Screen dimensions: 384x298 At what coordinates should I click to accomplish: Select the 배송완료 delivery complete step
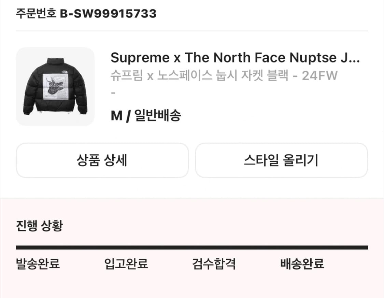pyautogui.click(x=302, y=264)
